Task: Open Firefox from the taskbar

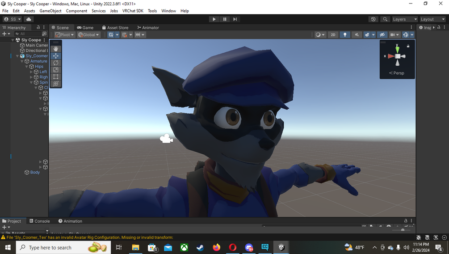Action: (x=217, y=247)
